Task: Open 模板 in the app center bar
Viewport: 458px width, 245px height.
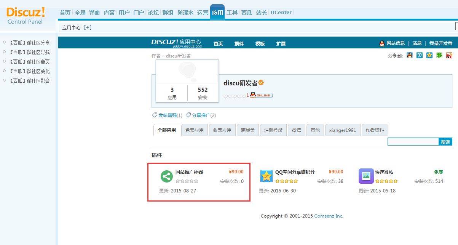Action: click(260, 43)
